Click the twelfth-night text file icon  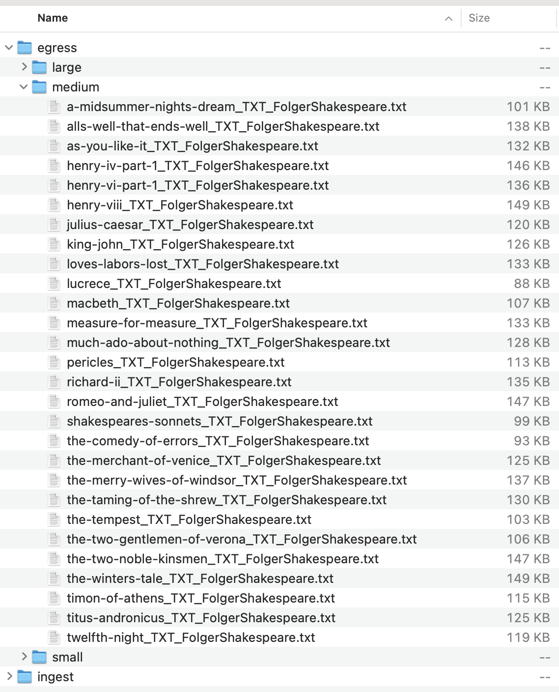pos(54,637)
